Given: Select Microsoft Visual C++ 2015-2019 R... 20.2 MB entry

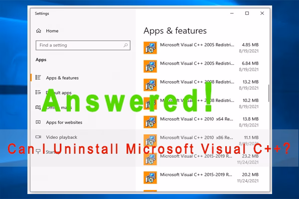Looking at the screenshot, I should pos(201,178).
